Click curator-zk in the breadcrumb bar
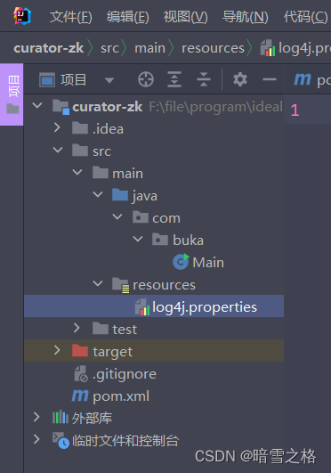Image resolution: width=331 pixels, height=473 pixels. click(x=49, y=48)
